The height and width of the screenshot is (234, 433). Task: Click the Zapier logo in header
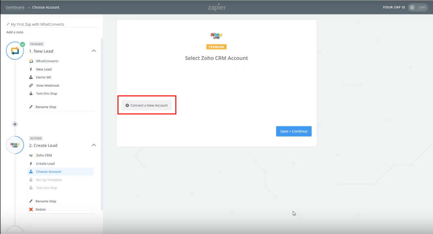217,7
